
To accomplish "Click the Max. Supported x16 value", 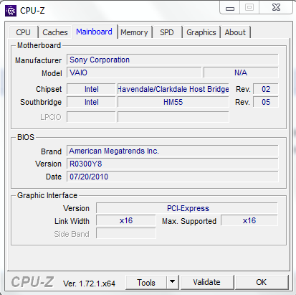I will coord(249,220).
